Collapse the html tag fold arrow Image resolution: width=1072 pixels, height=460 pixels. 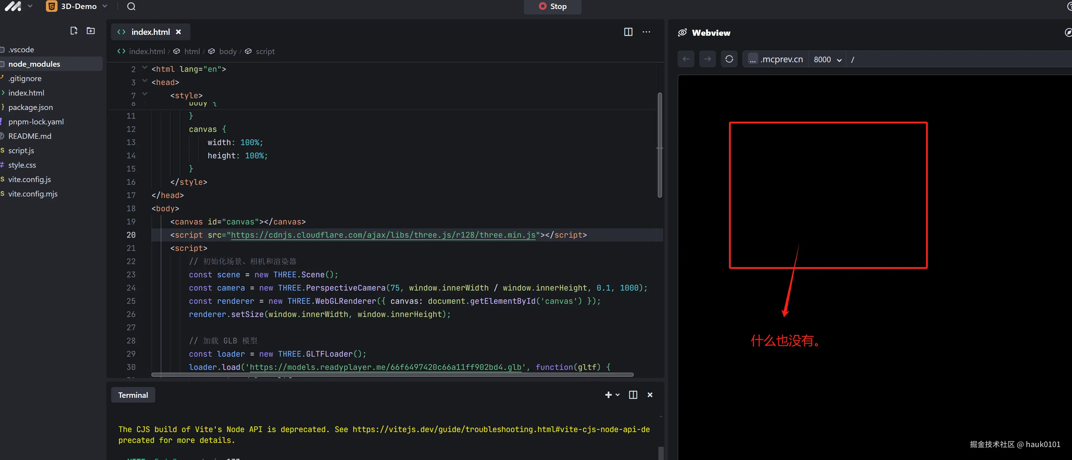coord(145,67)
